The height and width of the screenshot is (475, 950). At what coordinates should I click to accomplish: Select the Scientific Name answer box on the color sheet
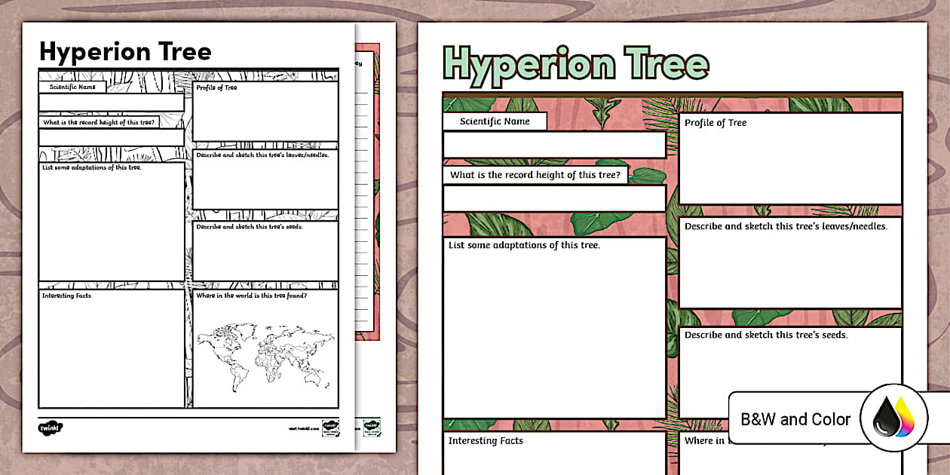pos(554,143)
